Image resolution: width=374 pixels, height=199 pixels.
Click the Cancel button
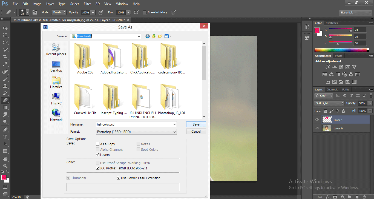click(x=196, y=131)
